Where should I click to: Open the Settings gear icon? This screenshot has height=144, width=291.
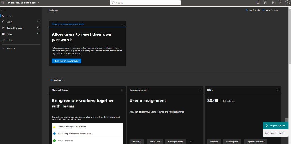click(x=273, y=3)
